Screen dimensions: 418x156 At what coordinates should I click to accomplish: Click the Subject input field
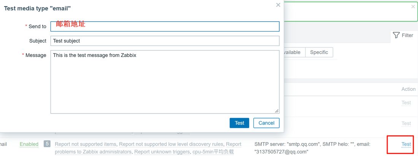165,41
